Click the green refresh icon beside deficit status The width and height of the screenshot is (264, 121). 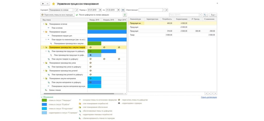tap(125, 15)
